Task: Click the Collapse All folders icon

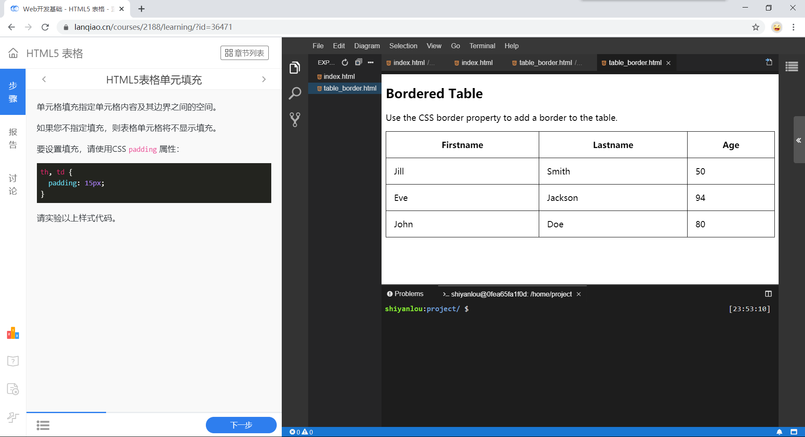Action: (x=358, y=62)
